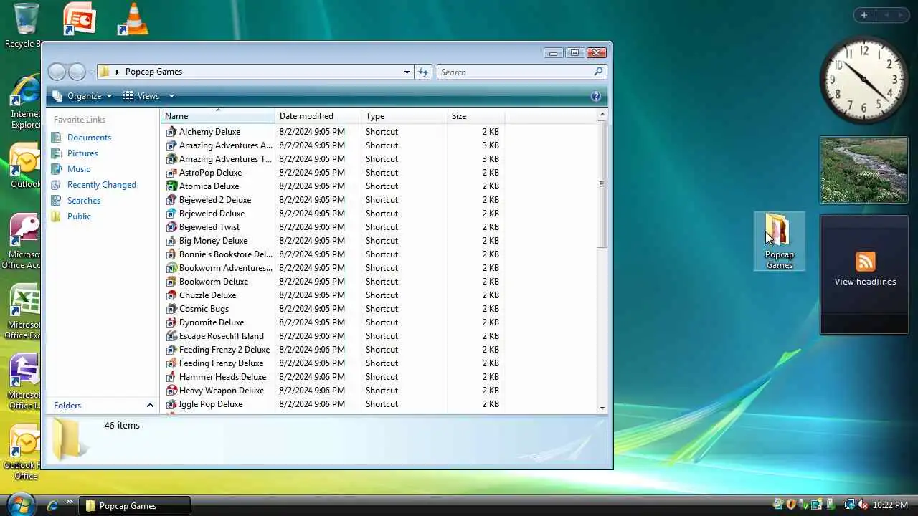Click the Popcap Games taskbar button
The height and width of the screenshot is (516, 918).
pos(134,505)
